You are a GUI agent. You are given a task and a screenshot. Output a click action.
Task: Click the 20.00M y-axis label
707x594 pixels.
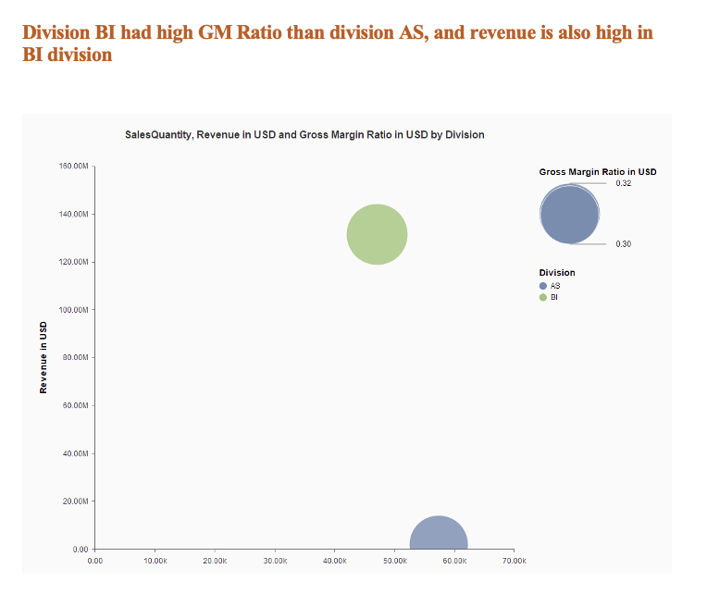[x=75, y=501]
